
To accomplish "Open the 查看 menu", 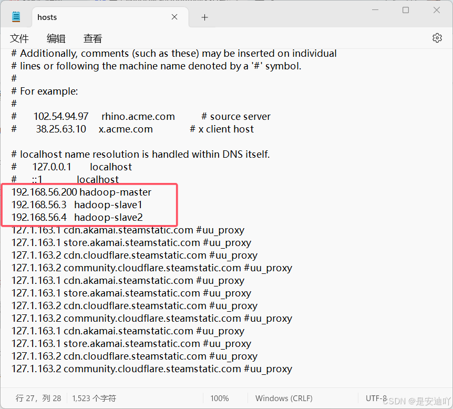I will (x=92, y=38).
